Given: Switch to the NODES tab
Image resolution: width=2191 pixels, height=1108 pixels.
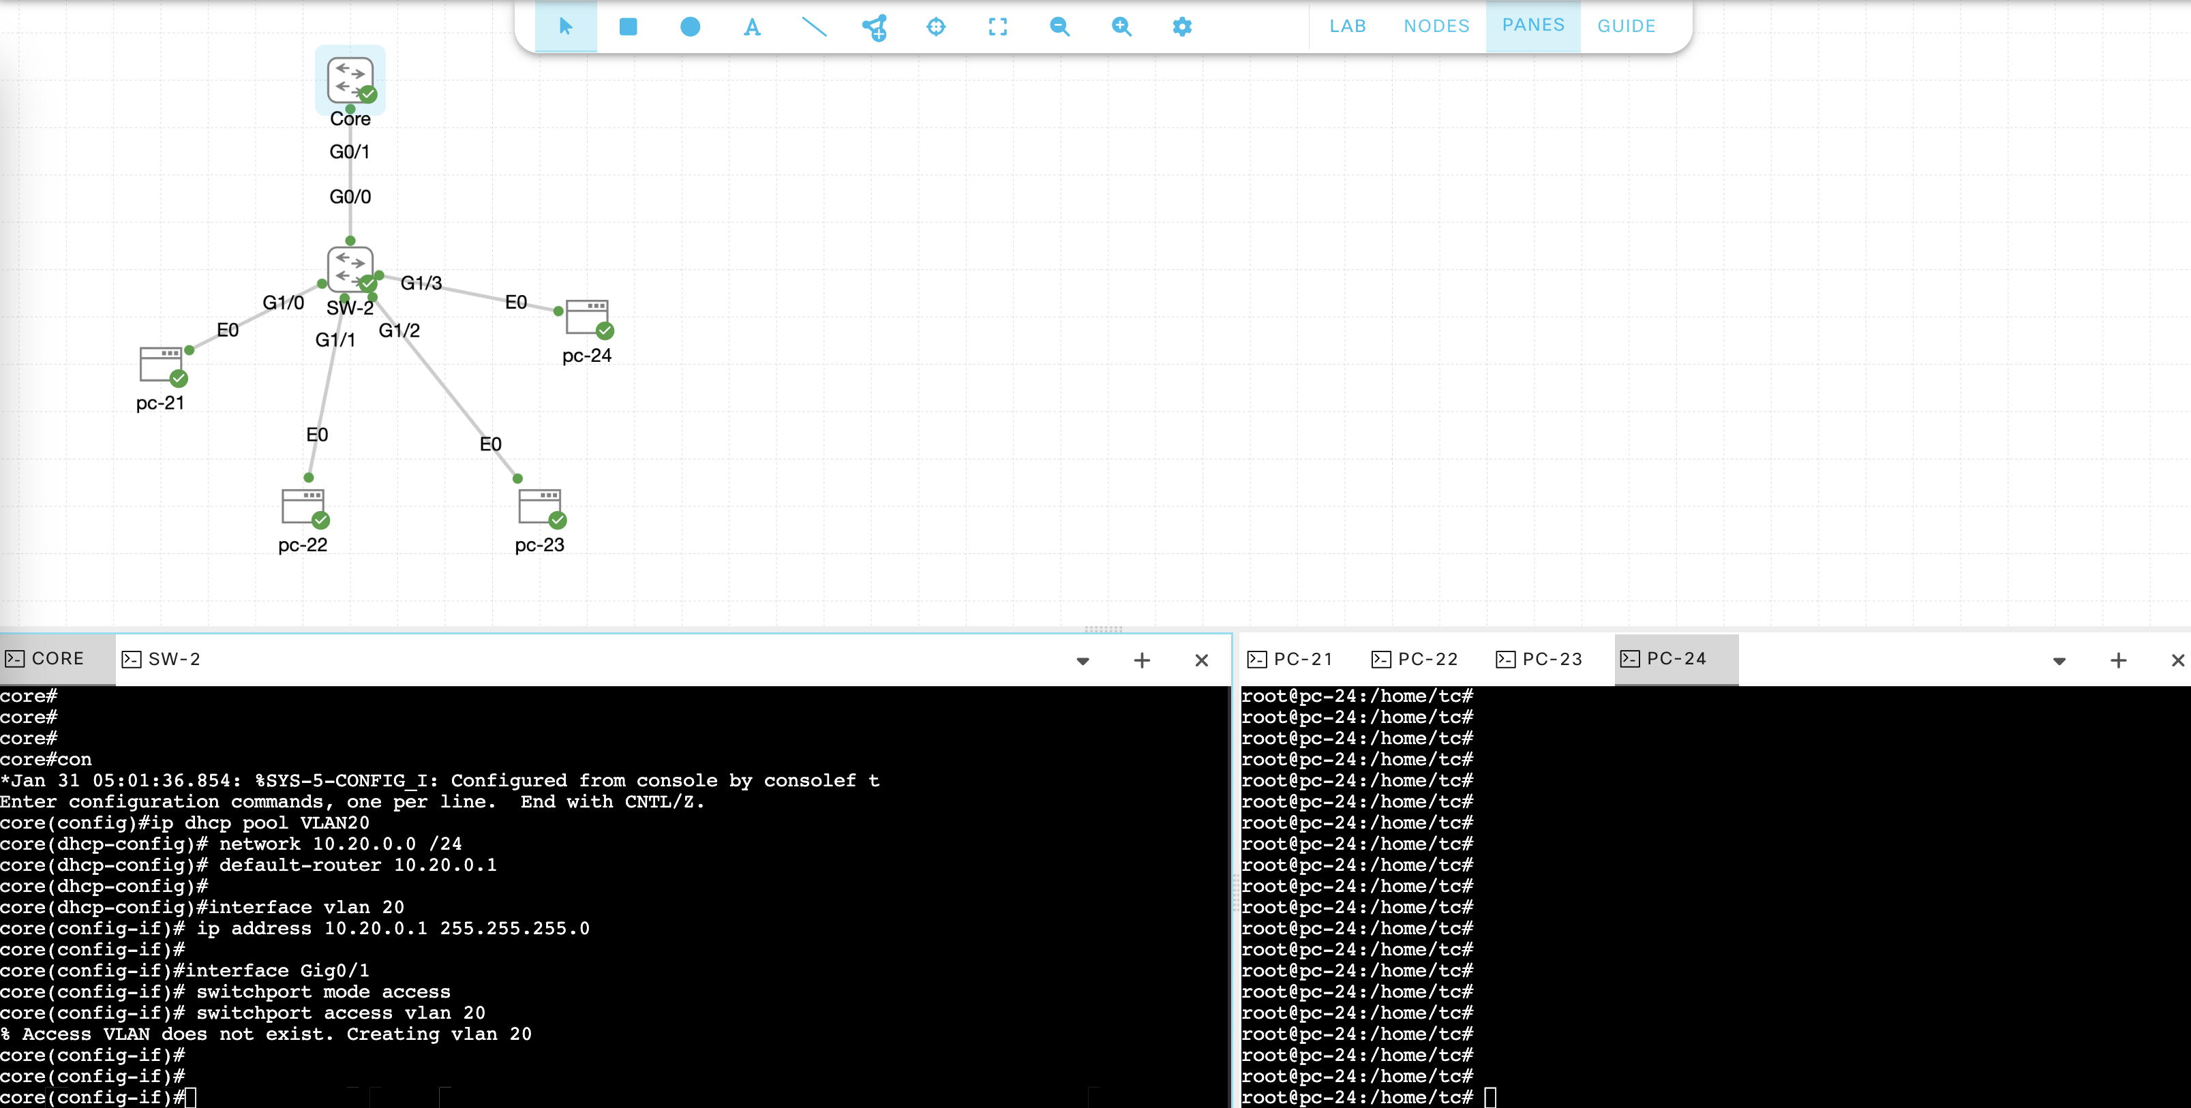Looking at the screenshot, I should (x=1436, y=27).
